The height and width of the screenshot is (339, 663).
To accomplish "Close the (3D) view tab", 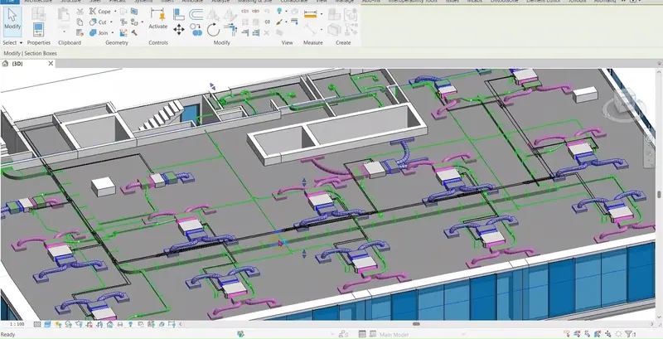I will pos(51,63).
